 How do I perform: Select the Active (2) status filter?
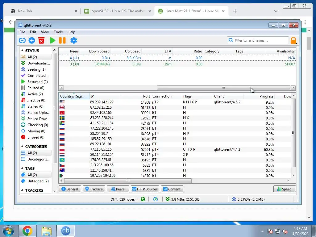pyautogui.click(x=36, y=94)
